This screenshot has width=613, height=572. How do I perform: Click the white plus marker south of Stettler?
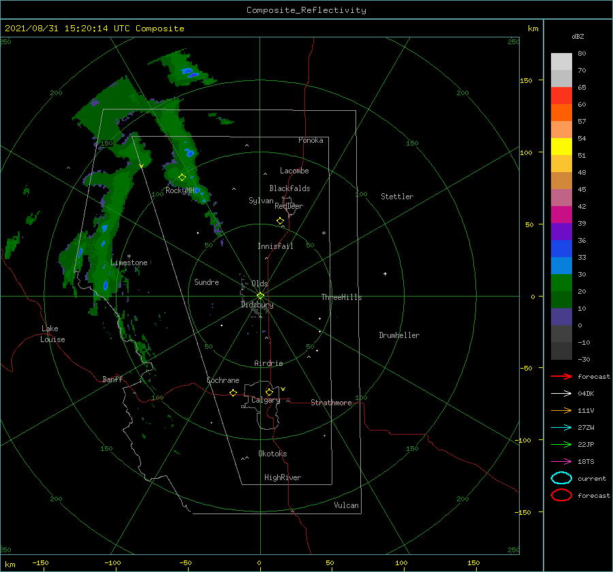click(385, 273)
